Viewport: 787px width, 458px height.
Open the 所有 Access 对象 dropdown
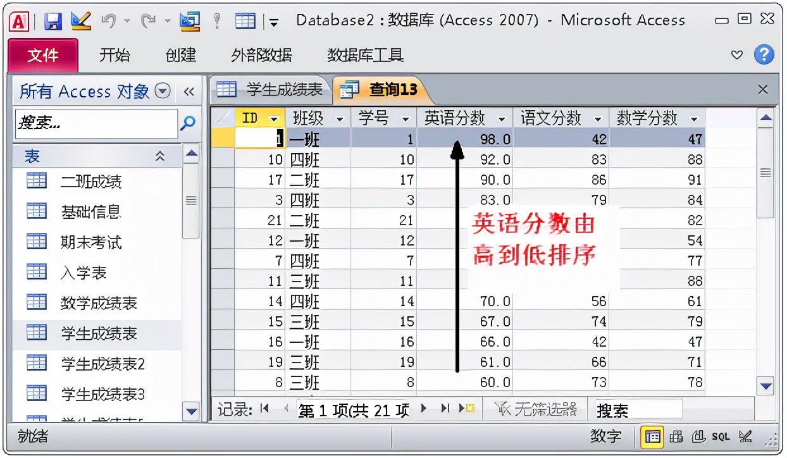[163, 91]
